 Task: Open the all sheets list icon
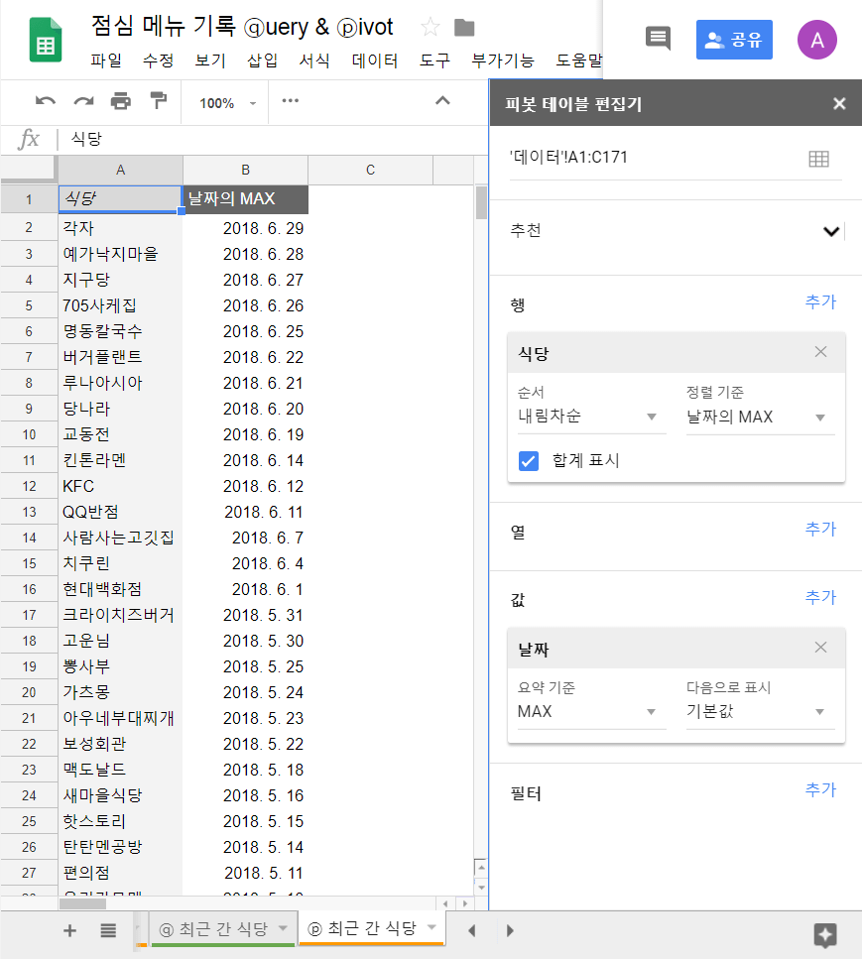[x=107, y=930]
